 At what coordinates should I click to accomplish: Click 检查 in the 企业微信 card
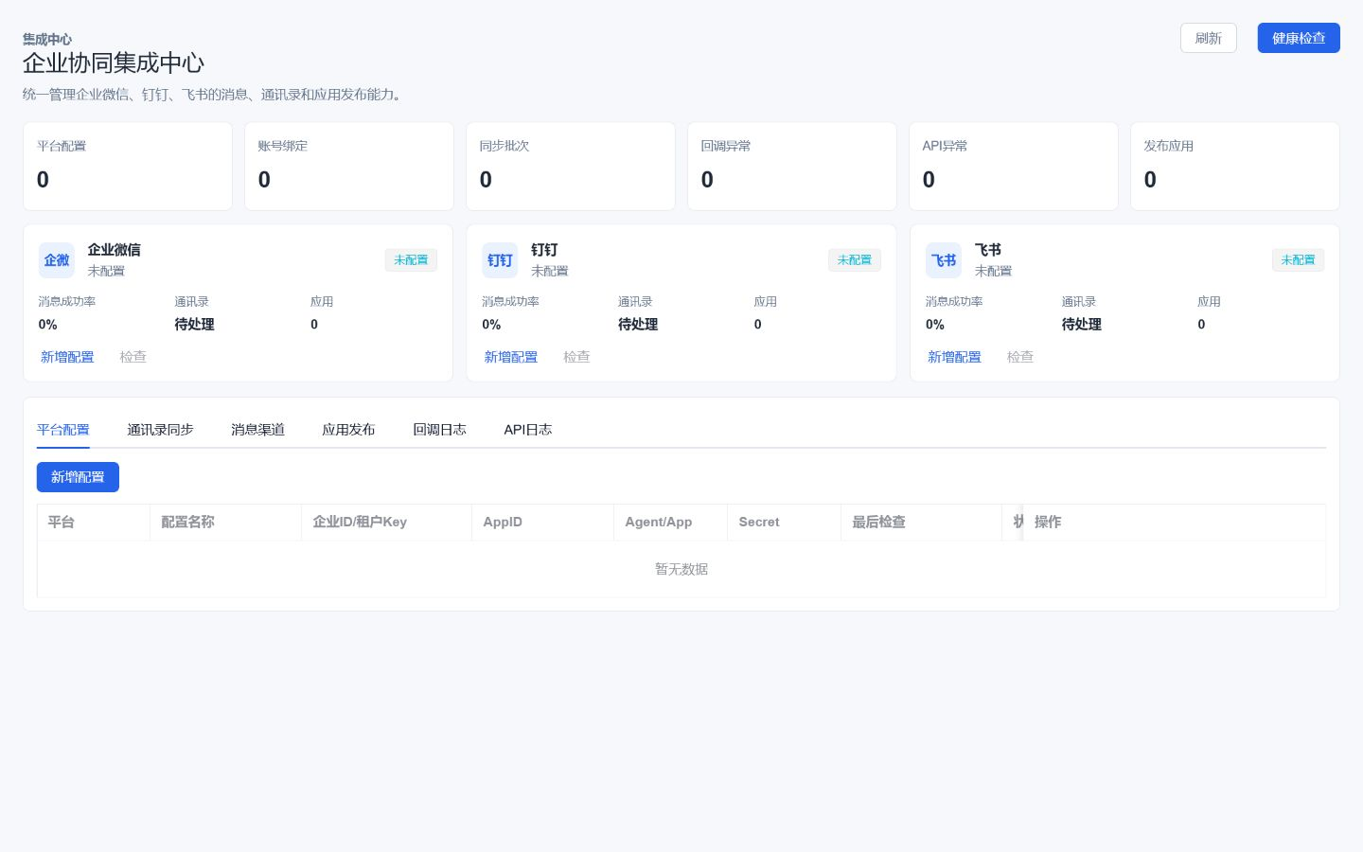pos(133,357)
